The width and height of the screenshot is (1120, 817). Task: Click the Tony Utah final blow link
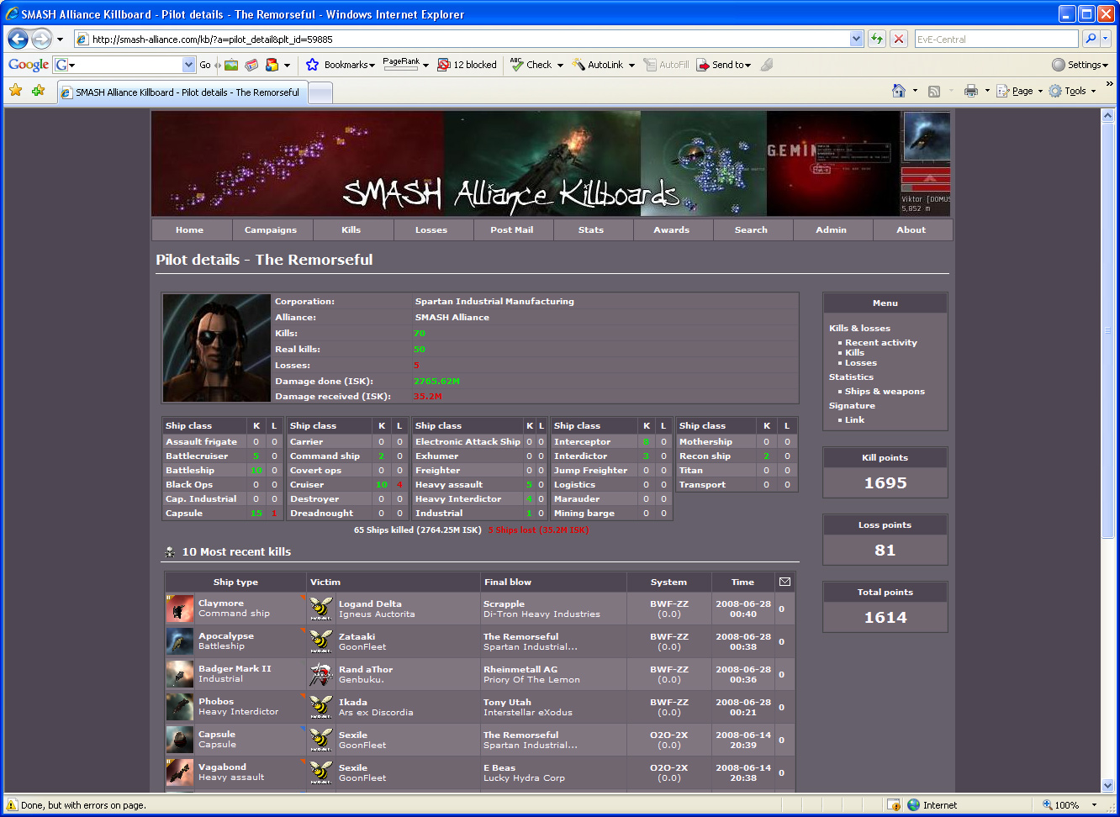pyautogui.click(x=507, y=702)
